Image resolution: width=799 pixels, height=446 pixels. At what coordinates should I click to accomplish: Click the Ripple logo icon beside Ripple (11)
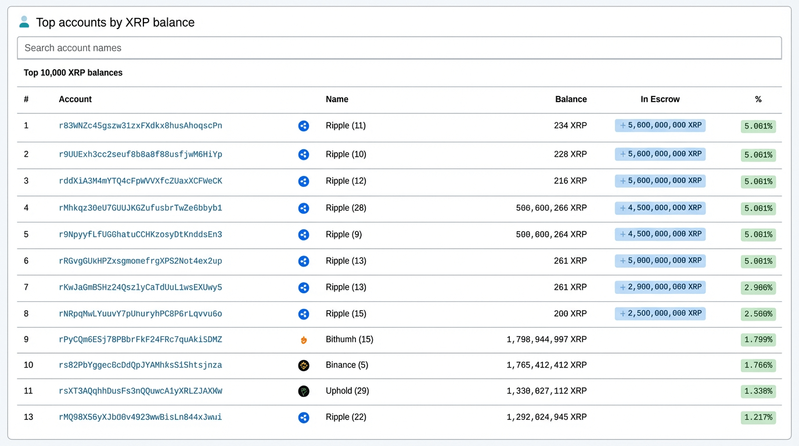(304, 126)
